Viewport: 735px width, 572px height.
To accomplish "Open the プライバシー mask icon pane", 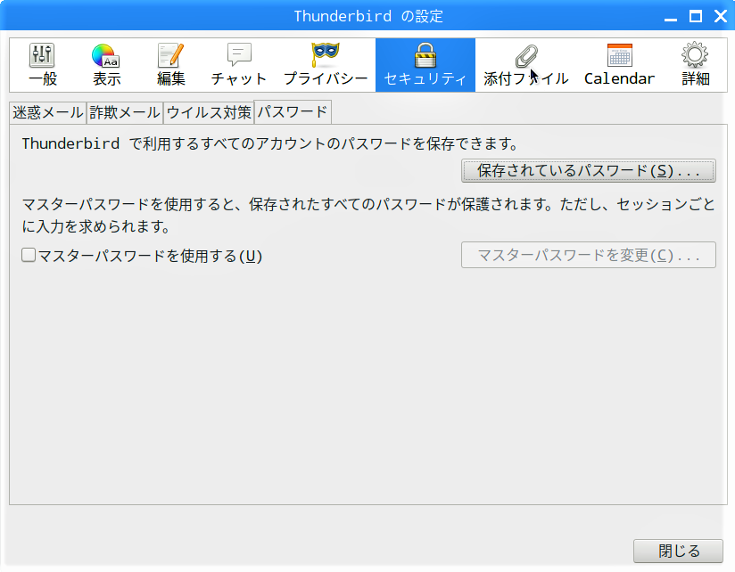I will [326, 65].
